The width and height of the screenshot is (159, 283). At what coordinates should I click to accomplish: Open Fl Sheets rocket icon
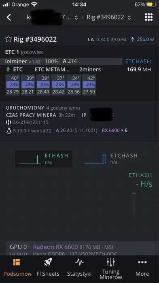[48, 262]
